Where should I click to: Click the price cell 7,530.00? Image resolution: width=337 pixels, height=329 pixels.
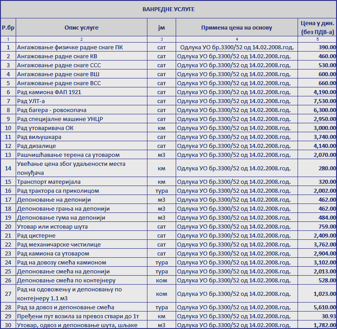[x=317, y=101]
